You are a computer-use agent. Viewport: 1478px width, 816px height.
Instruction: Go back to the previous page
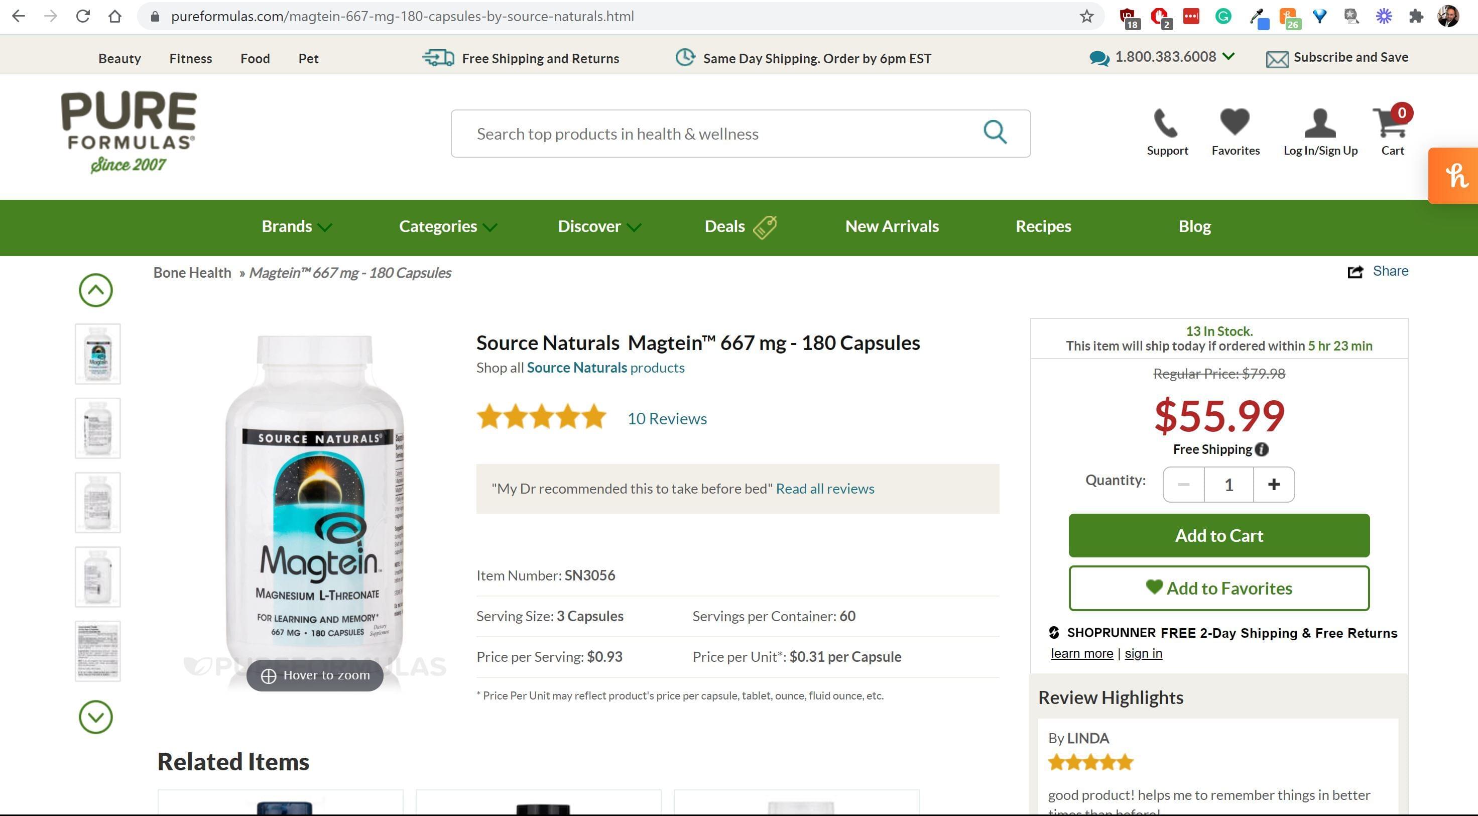pos(19,16)
